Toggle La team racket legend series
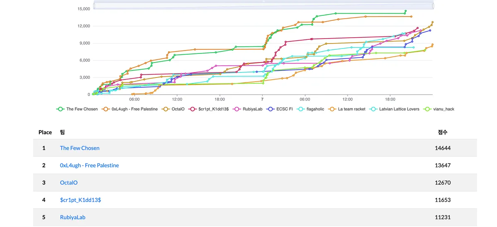 (x=347, y=109)
